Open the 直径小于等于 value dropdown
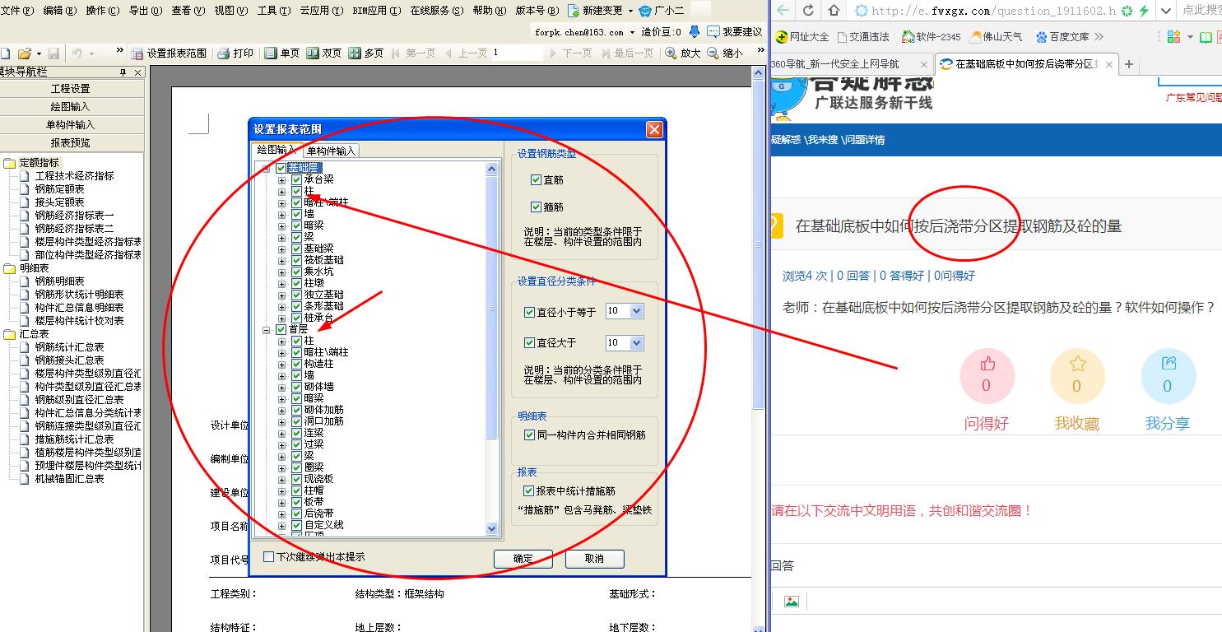 coord(636,312)
